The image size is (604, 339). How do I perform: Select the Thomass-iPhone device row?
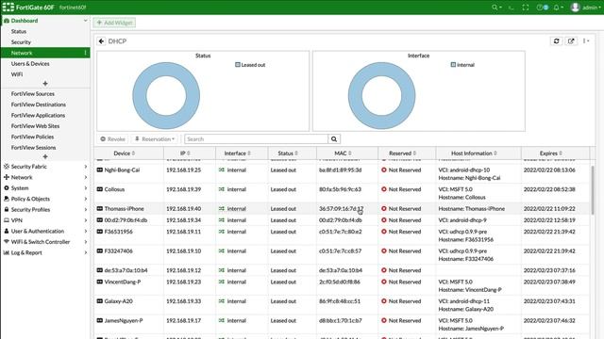[x=342, y=209]
